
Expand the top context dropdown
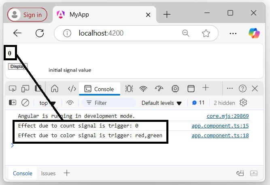(x=47, y=103)
